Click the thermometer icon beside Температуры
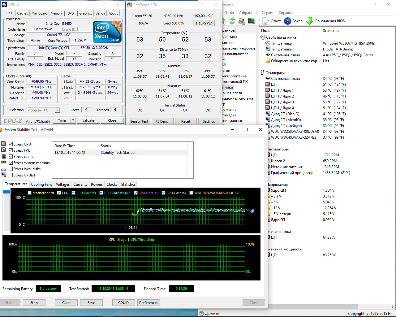 coord(263,73)
